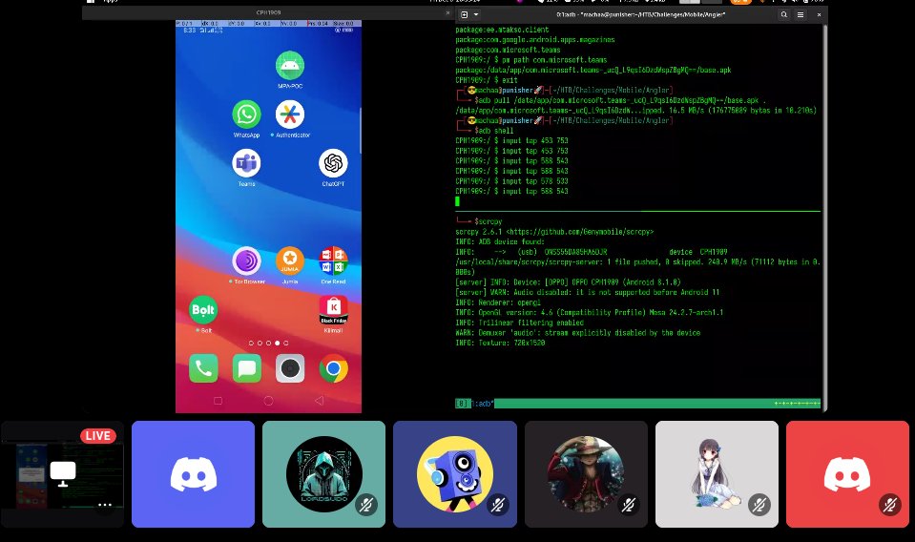The width and height of the screenshot is (915, 542).
Task: Tap the phone's recent apps square button
Action: click(218, 401)
